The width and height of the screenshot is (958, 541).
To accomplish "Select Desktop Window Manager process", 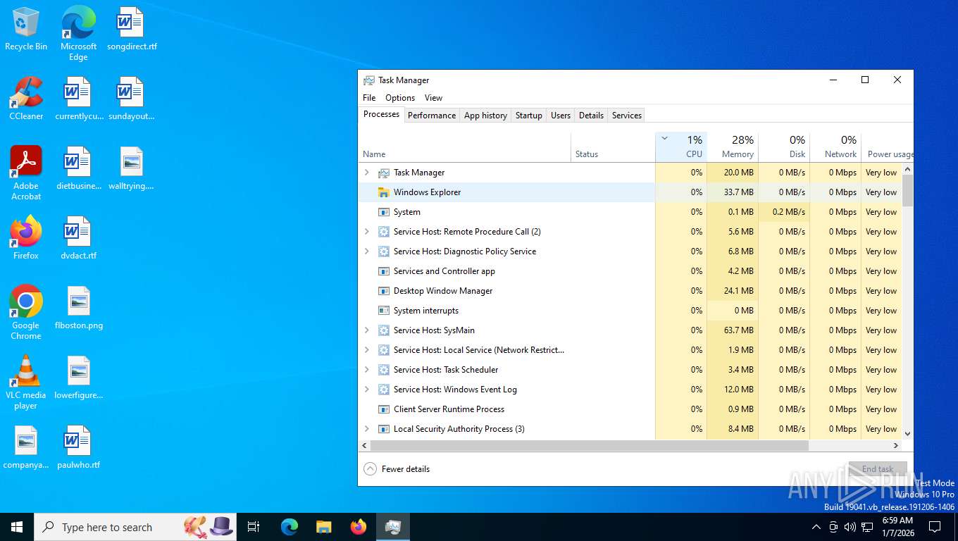I will [630, 291].
